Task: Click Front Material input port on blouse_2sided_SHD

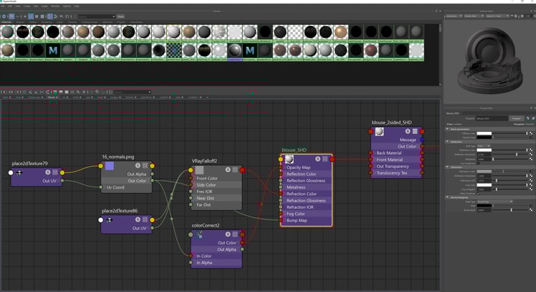Action: point(371,159)
